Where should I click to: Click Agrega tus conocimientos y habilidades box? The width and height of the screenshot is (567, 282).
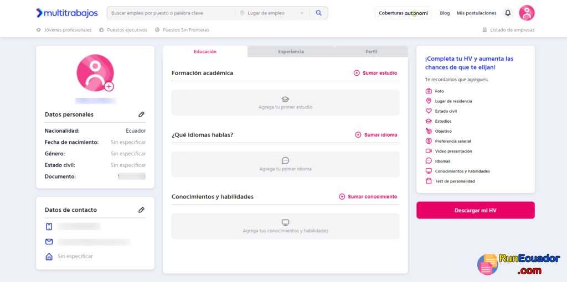click(x=285, y=226)
